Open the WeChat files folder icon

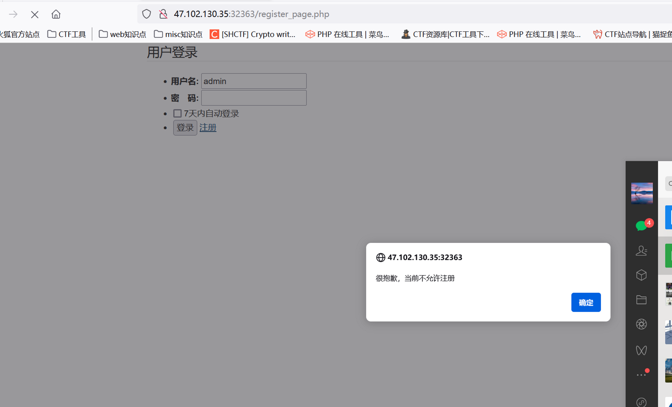click(641, 300)
